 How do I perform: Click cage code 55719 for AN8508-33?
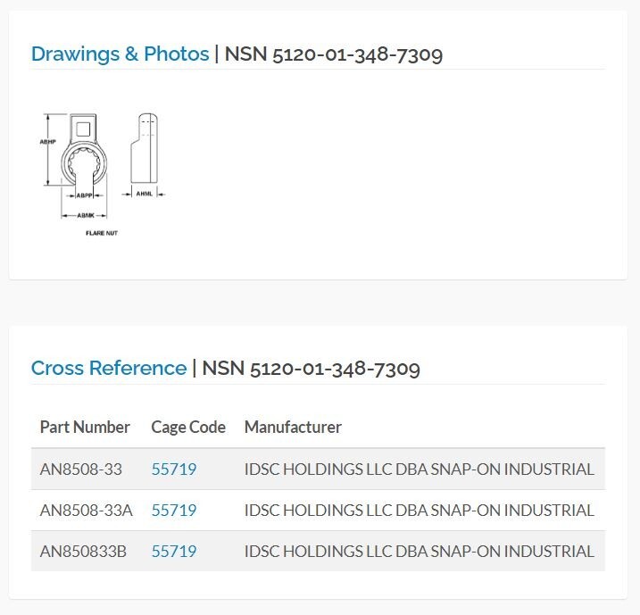(x=174, y=469)
